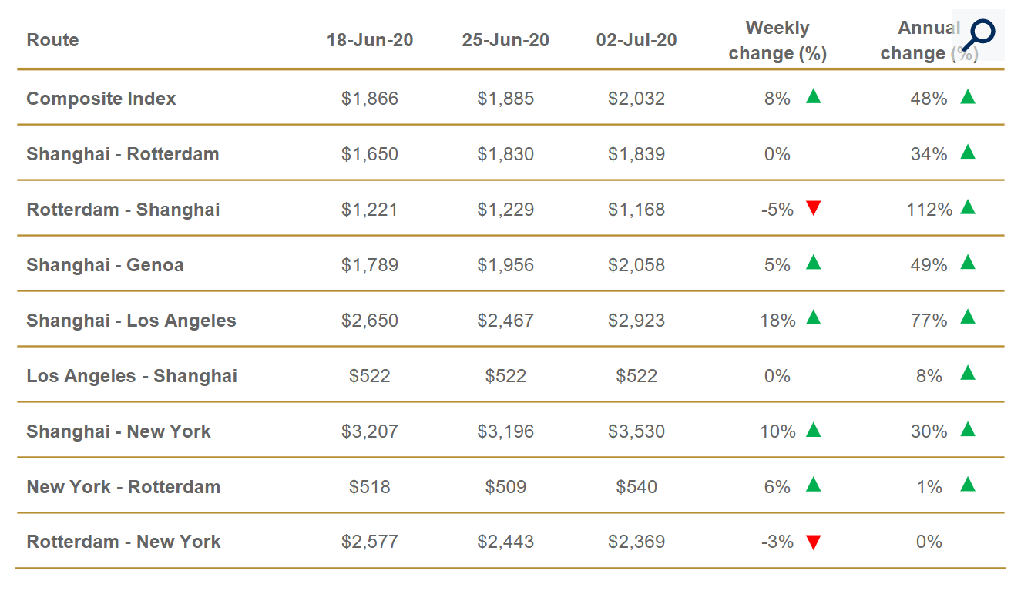Click red down arrow for Rotterdam - Shanghai weekly change
The image size is (1031, 591).
coord(813,208)
